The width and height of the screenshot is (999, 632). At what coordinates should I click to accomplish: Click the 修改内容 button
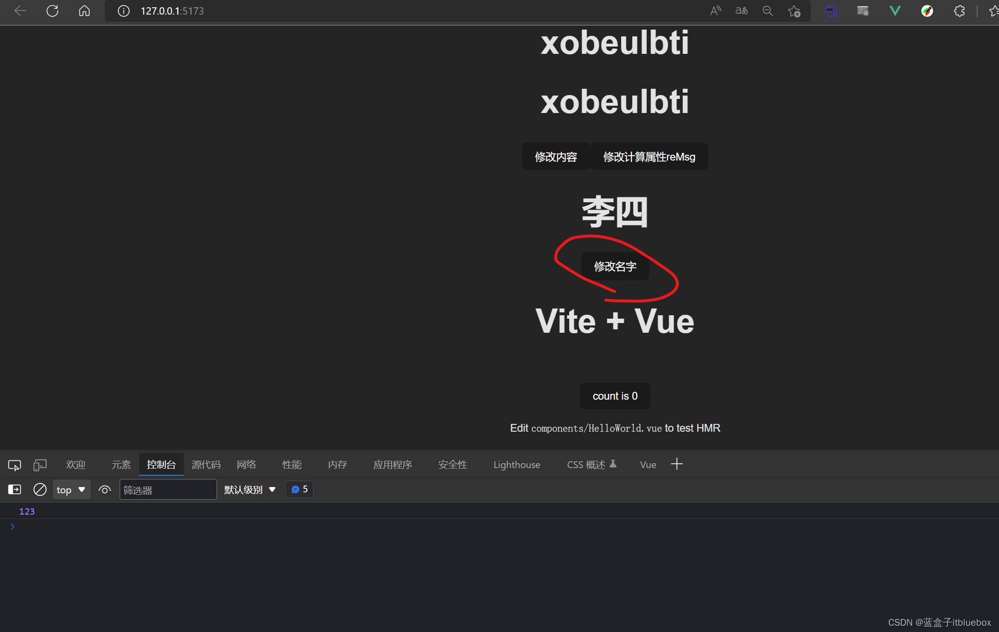(x=556, y=157)
